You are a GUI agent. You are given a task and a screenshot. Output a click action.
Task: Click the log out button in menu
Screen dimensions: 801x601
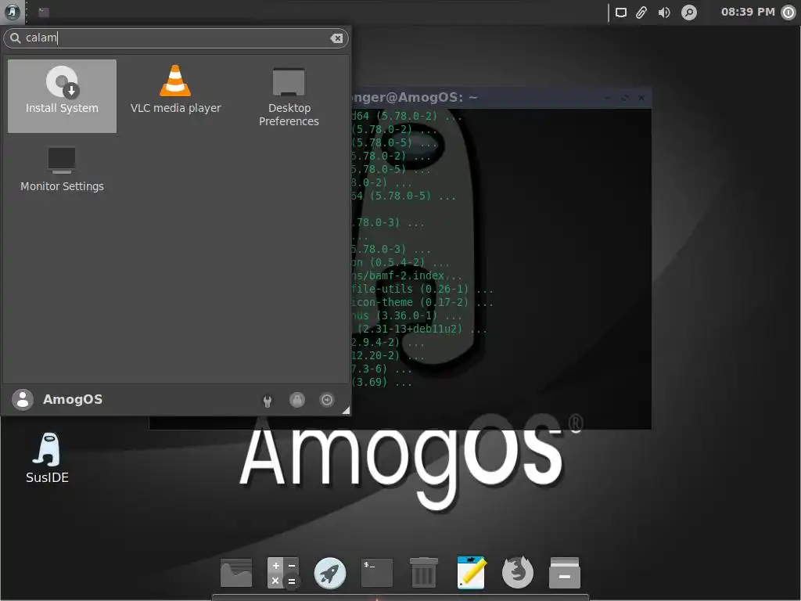click(327, 400)
